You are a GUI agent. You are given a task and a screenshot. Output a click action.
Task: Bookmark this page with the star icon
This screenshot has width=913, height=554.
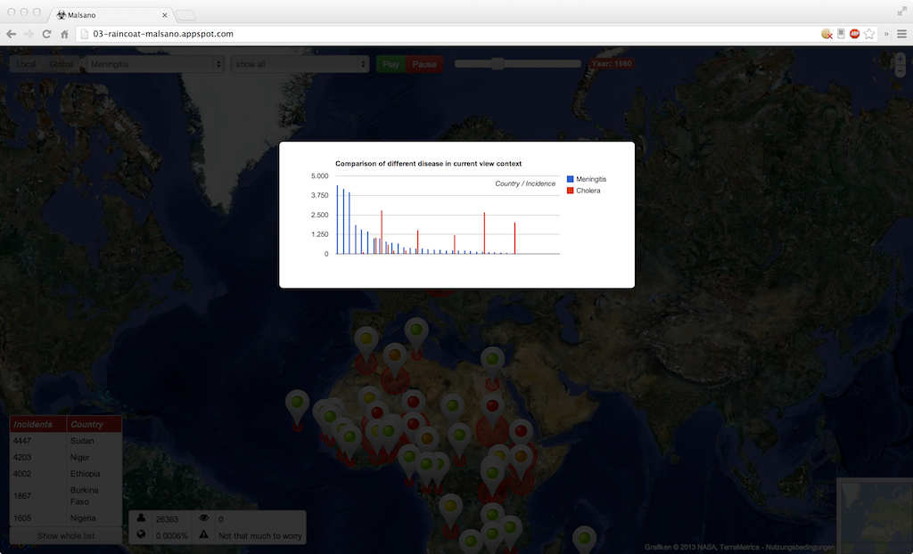click(x=869, y=34)
